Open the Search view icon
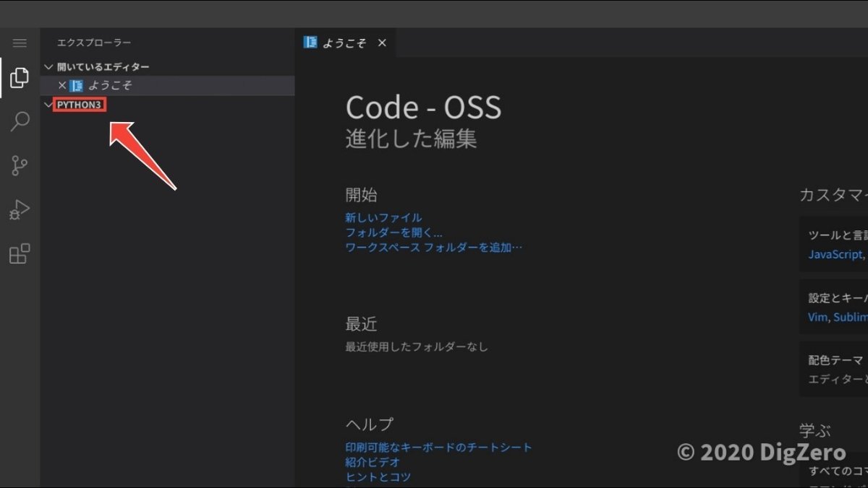The image size is (868, 488). [20, 121]
